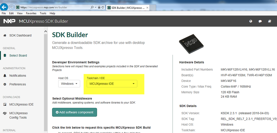This screenshot has width=277, height=133.
Task: Click the NXP chip image
Action: pos(192,44)
